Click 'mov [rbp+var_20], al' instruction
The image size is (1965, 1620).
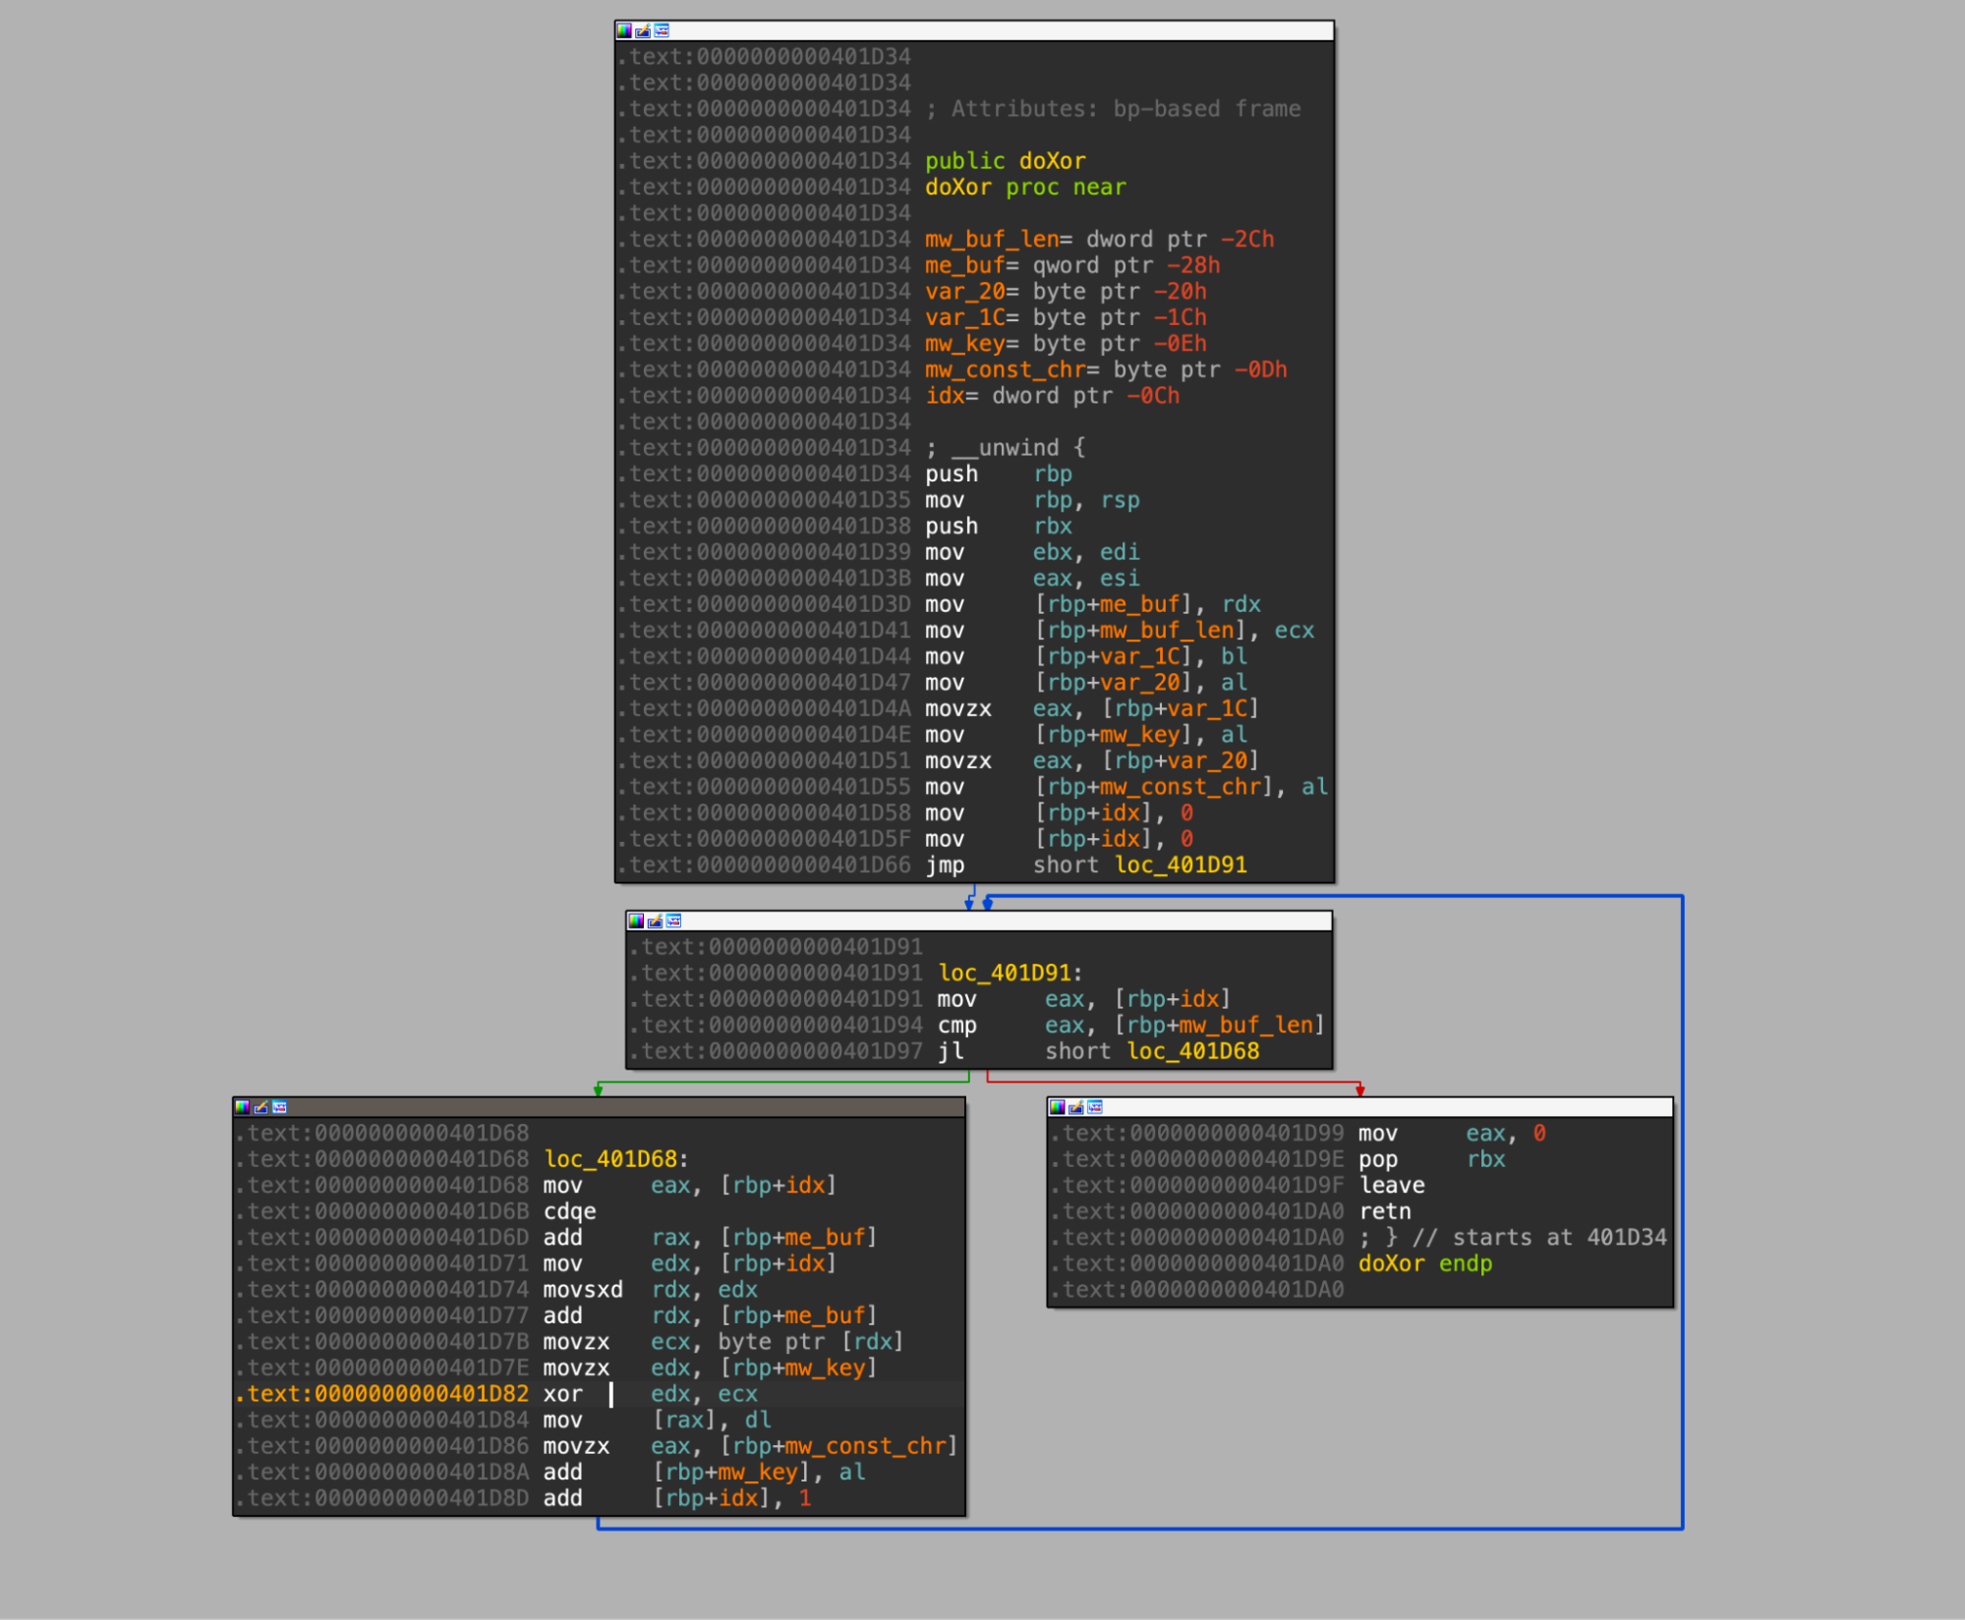(x=1086, y=682)
